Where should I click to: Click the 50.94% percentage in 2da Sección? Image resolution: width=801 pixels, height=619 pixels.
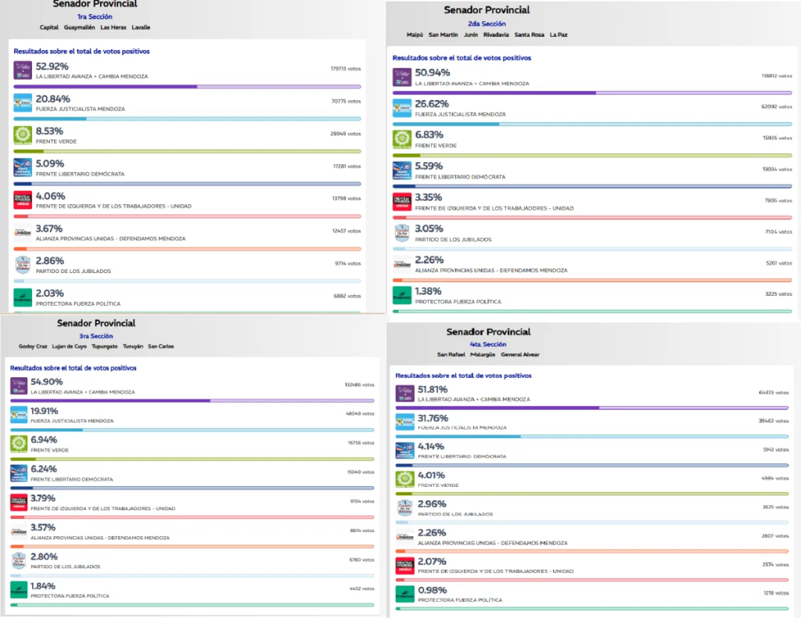(x=432, y=73)
